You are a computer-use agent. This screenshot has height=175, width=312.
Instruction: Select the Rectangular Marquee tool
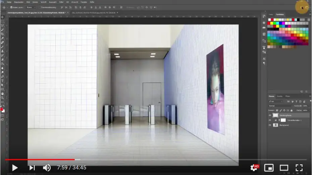2,21
